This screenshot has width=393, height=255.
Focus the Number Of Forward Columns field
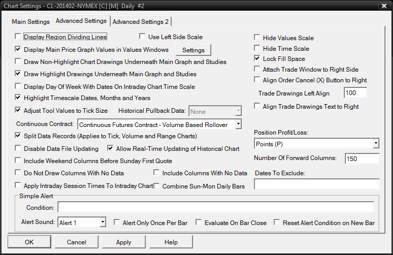362,159
